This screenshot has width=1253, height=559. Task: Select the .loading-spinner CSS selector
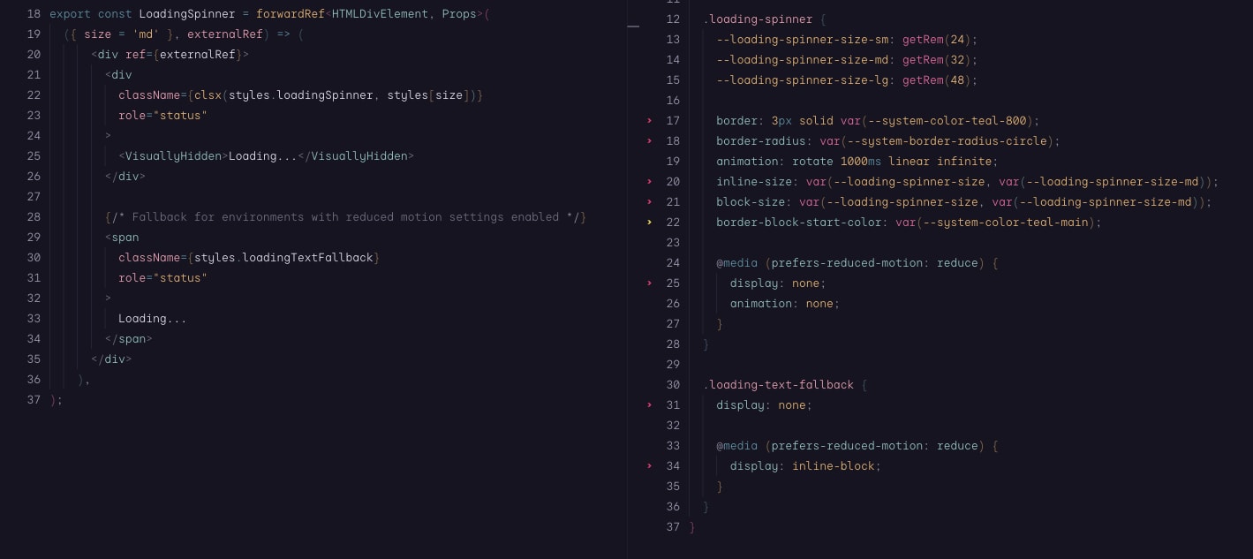[758, 19]
